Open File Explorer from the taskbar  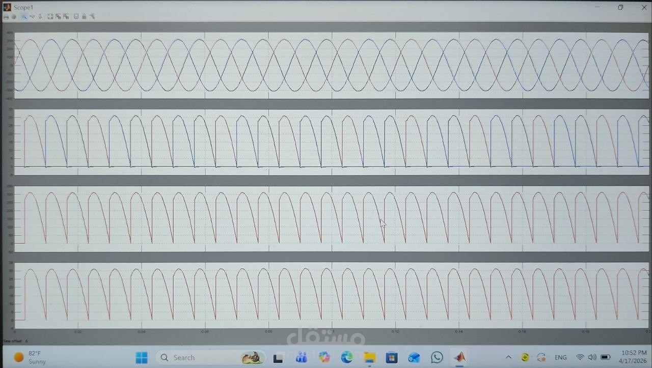[369, 357]
